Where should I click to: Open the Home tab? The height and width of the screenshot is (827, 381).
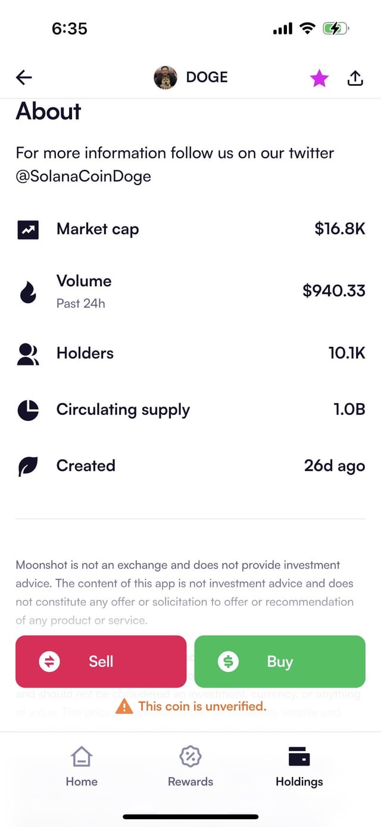click(x=82, y=766)
